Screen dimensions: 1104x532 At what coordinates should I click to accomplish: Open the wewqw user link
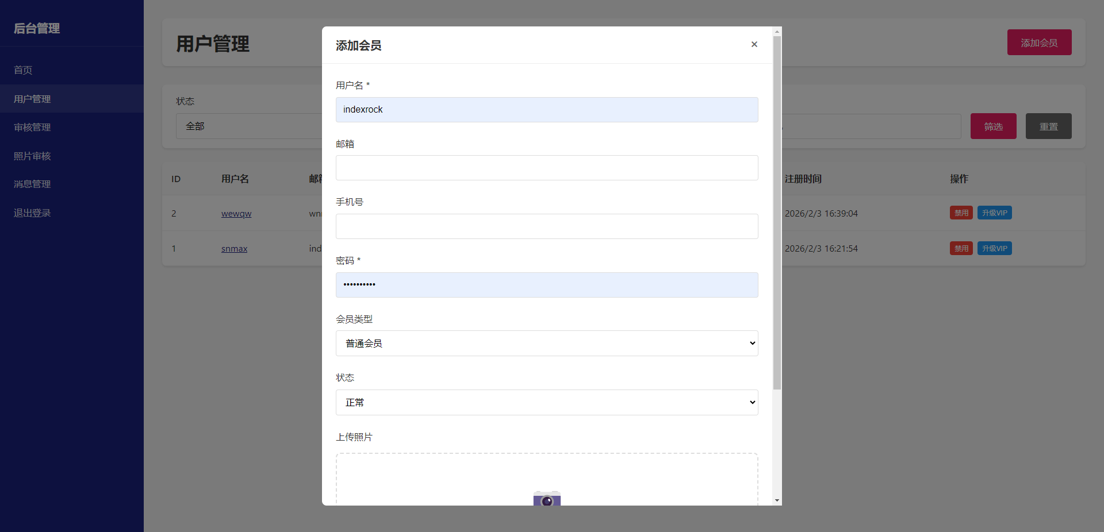point(236,213)
